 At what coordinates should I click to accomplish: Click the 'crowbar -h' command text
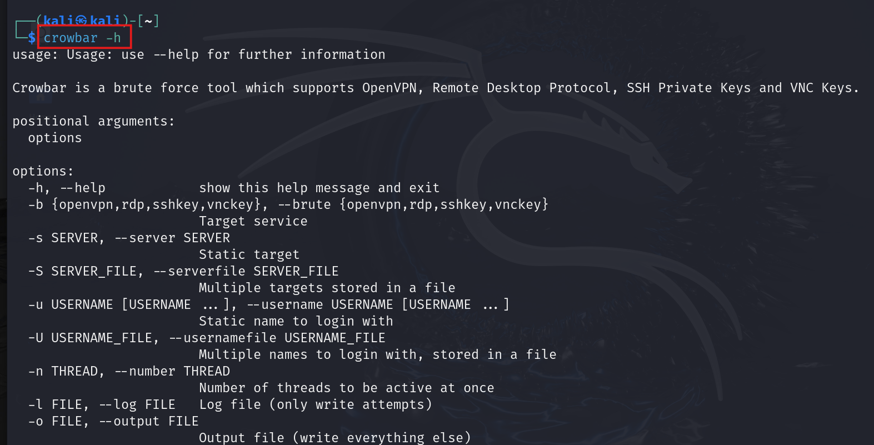(x=82, y=38)
